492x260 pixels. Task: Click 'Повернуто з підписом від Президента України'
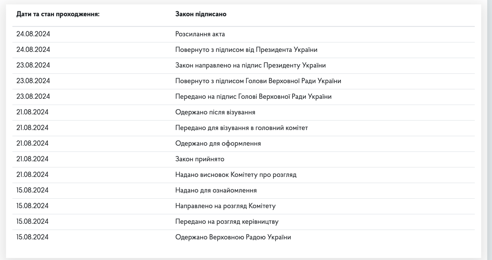coord(246,50)
